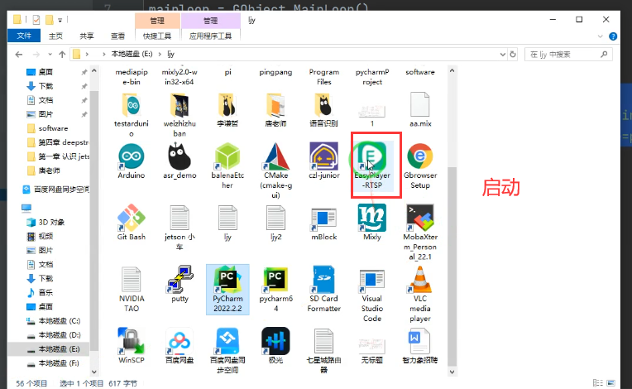The width and height of the screenshot is (632, 389).
Task: Open the address bar history dropdown
Action: pyautogui.click(x=503, y=54)
